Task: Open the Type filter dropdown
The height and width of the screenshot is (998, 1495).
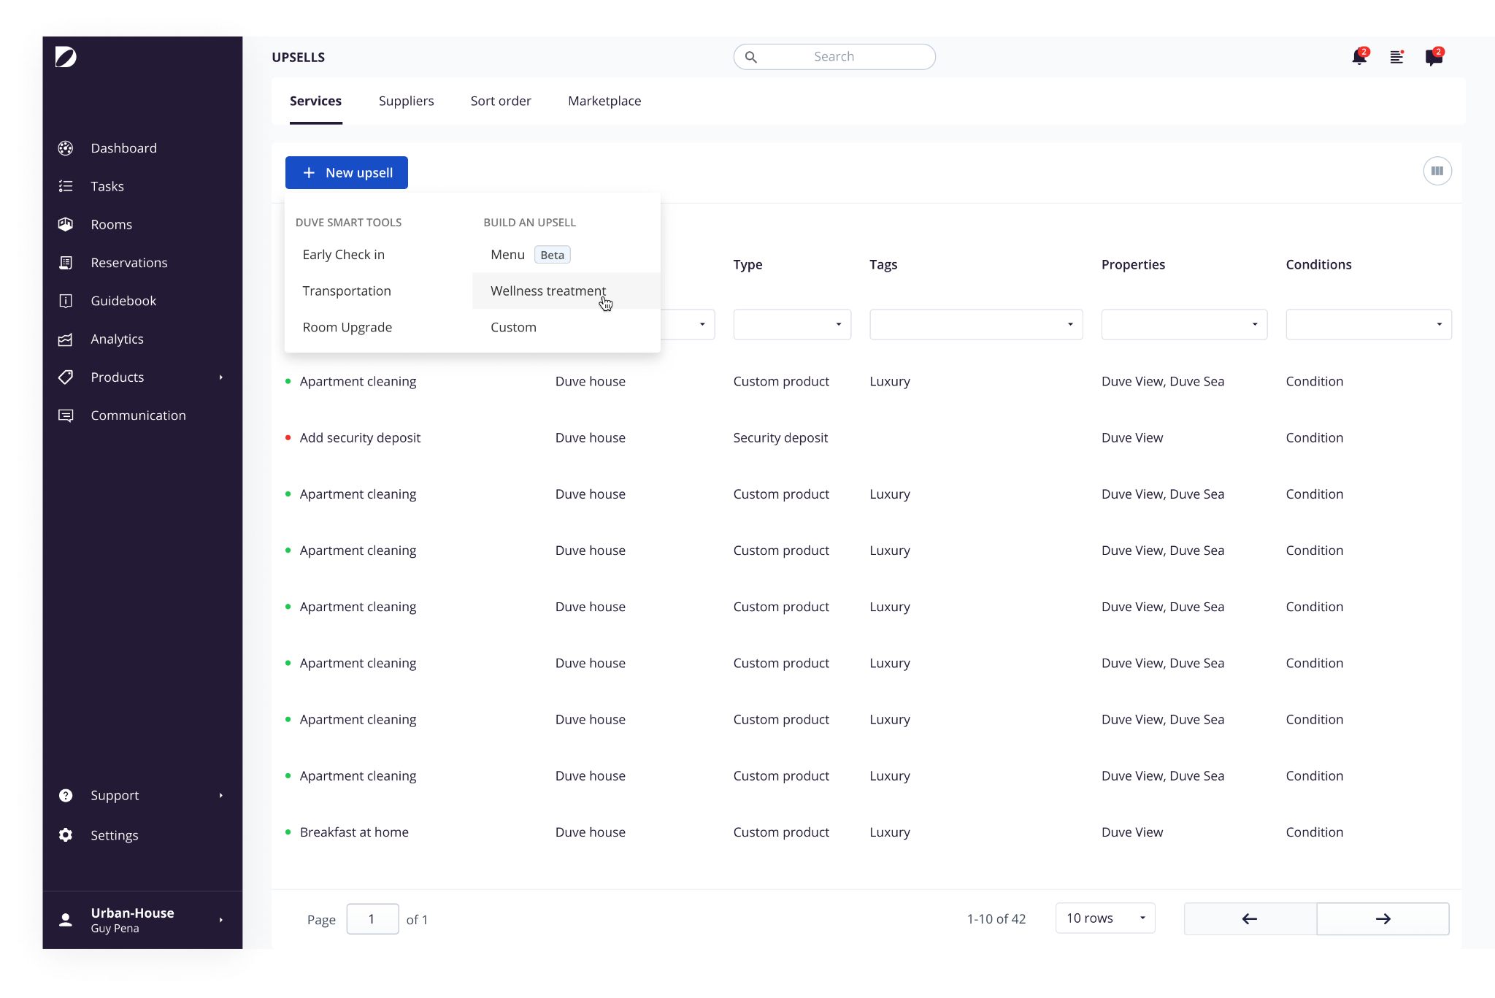Action: (x=792, y=324)
